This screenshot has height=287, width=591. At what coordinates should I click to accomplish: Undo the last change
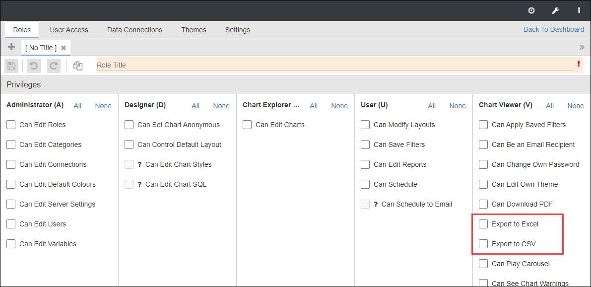[33, 65]
